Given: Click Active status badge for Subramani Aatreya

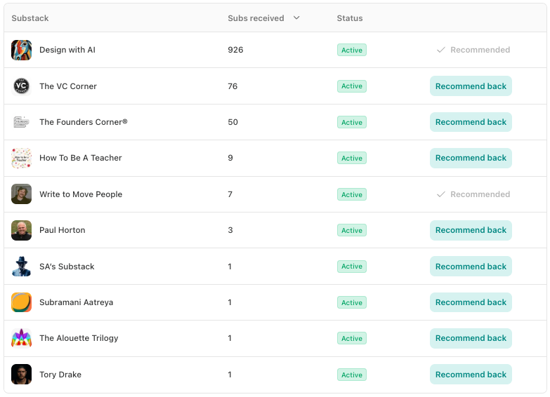Looking at the screenshot, I should click(x=351, y=302).
